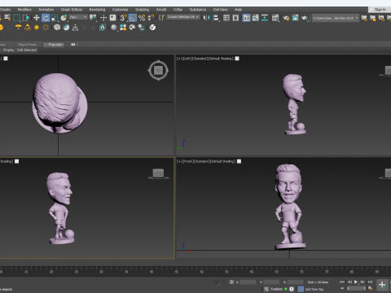Activate the Select and Rotate tool
The height and width of the screenshot is (293, 391).
click(46, 18)
